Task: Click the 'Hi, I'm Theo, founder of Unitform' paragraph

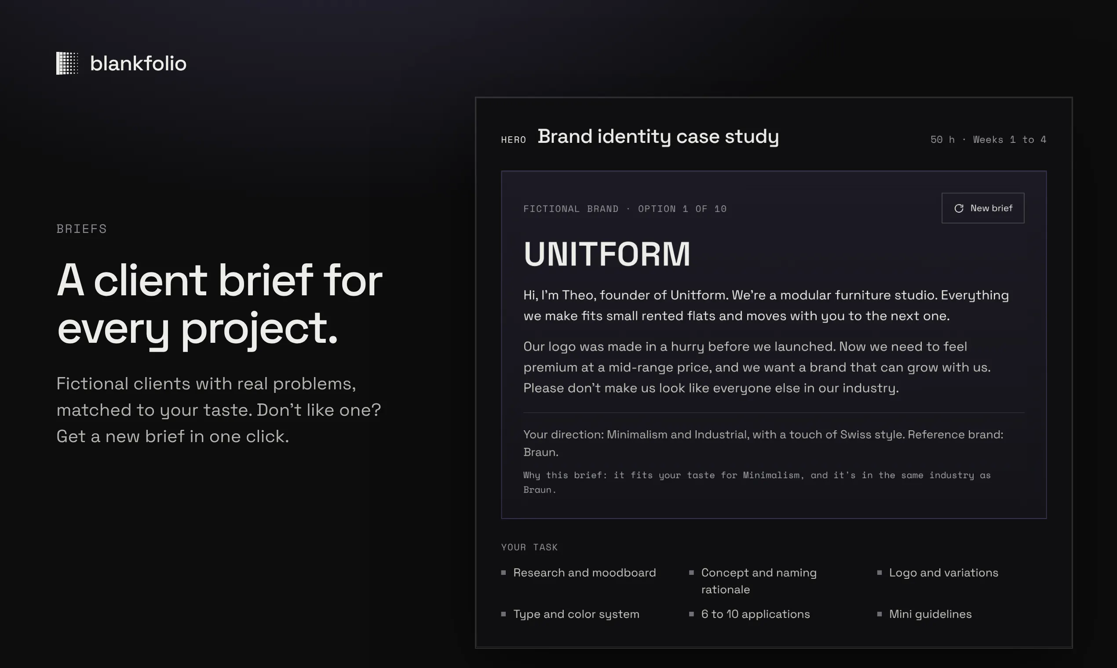Action: point(766,305)
